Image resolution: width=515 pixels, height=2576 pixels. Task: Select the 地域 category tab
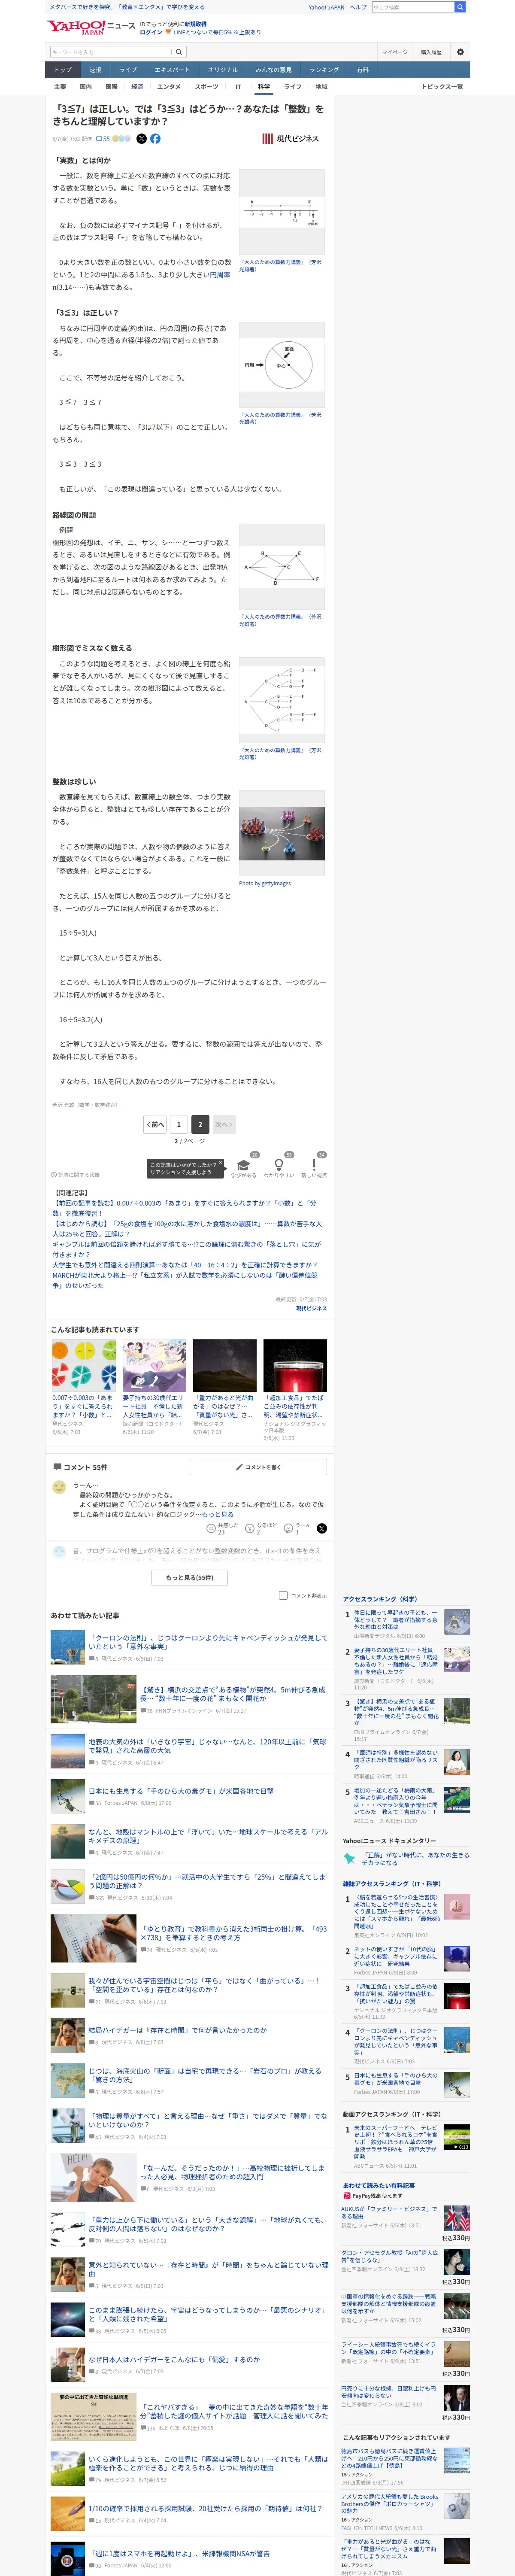tap(321, 87)
